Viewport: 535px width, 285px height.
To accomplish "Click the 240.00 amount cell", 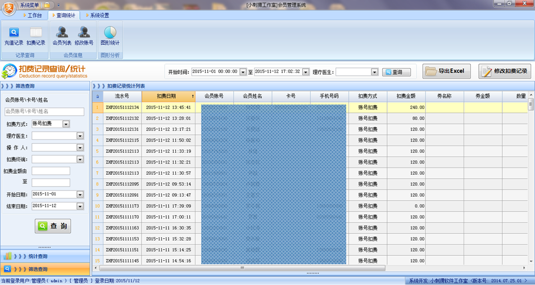I will [406, 107].
